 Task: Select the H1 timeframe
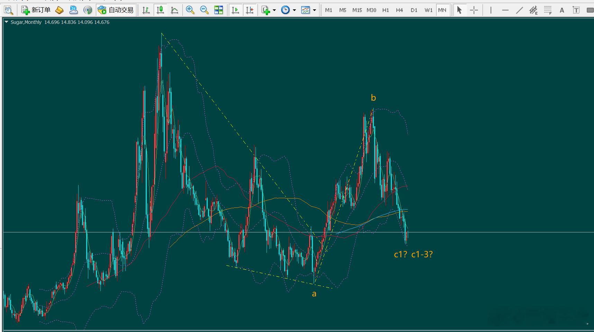point(386,10)
